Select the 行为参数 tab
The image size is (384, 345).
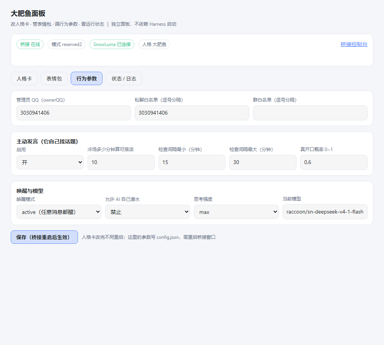tap(86, 79)
